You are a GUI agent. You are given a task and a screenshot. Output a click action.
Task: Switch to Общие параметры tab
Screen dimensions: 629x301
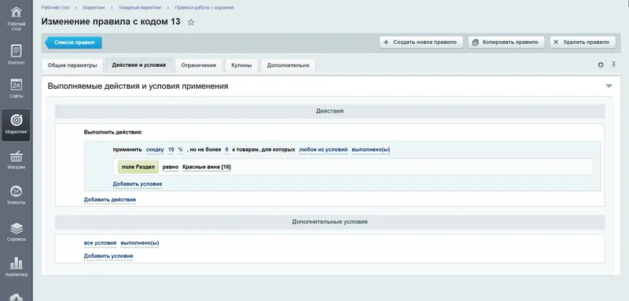coord(72,65)
